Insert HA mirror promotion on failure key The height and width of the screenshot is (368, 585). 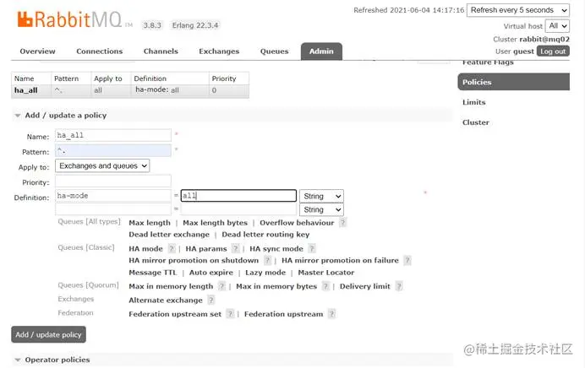(x=340, y=260)
